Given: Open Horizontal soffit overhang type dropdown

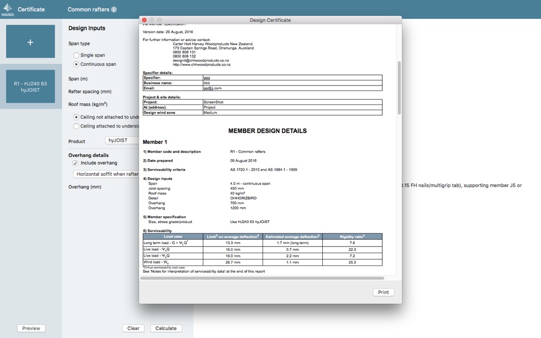Looking at the screenshot, I should [x=106, y=174].
